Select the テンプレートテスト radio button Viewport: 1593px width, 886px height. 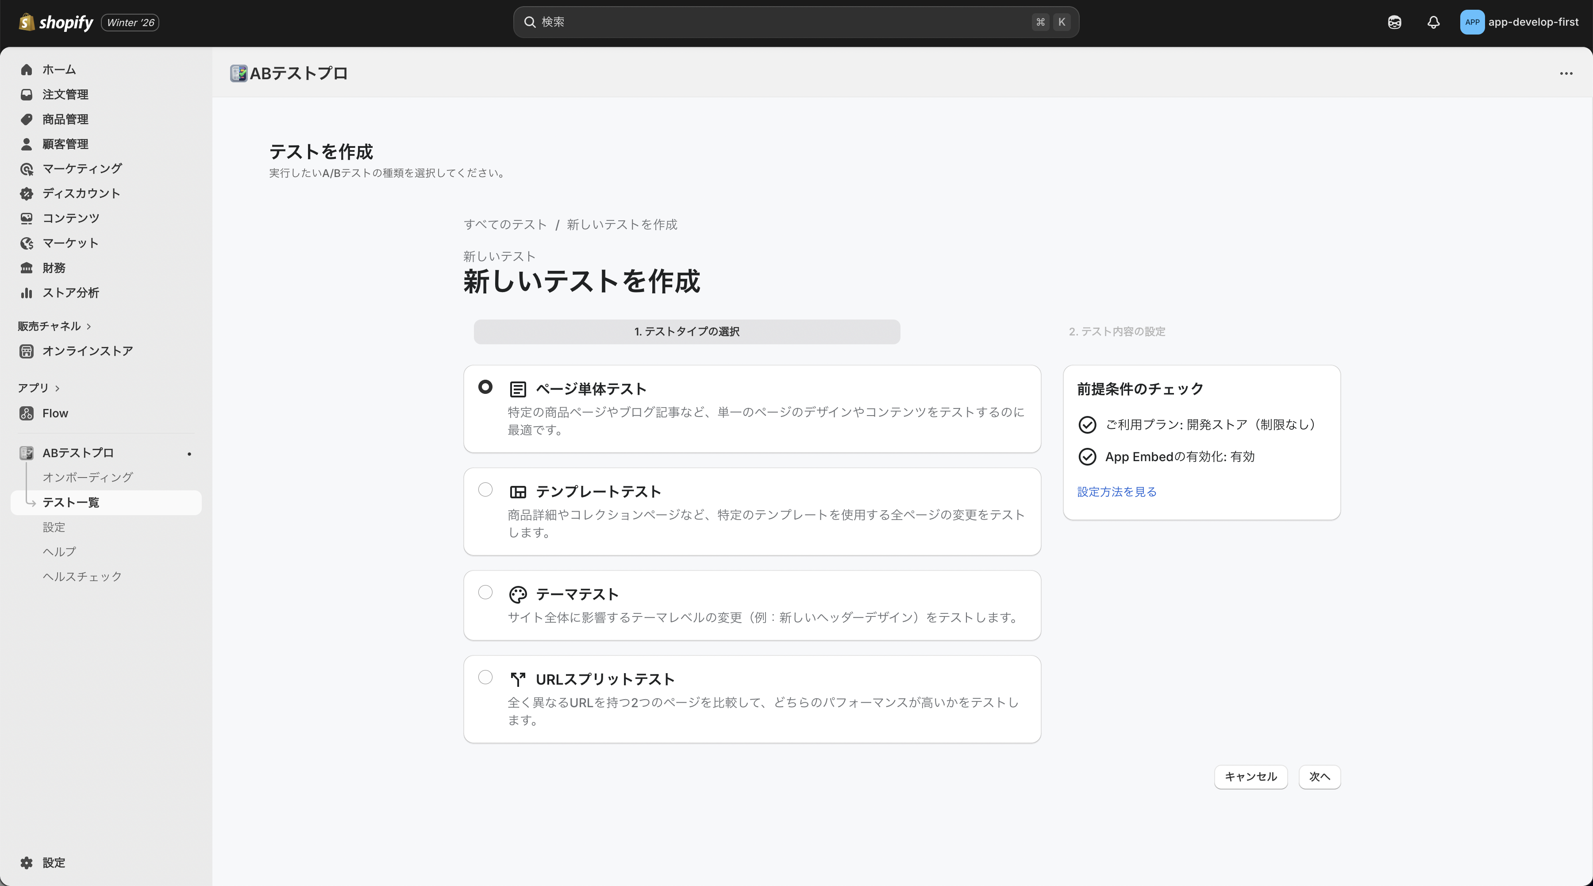tap(485, 489)
